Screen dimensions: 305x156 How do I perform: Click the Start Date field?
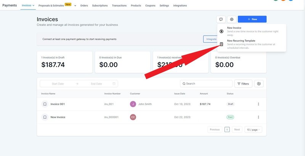(x=58, y=84)
